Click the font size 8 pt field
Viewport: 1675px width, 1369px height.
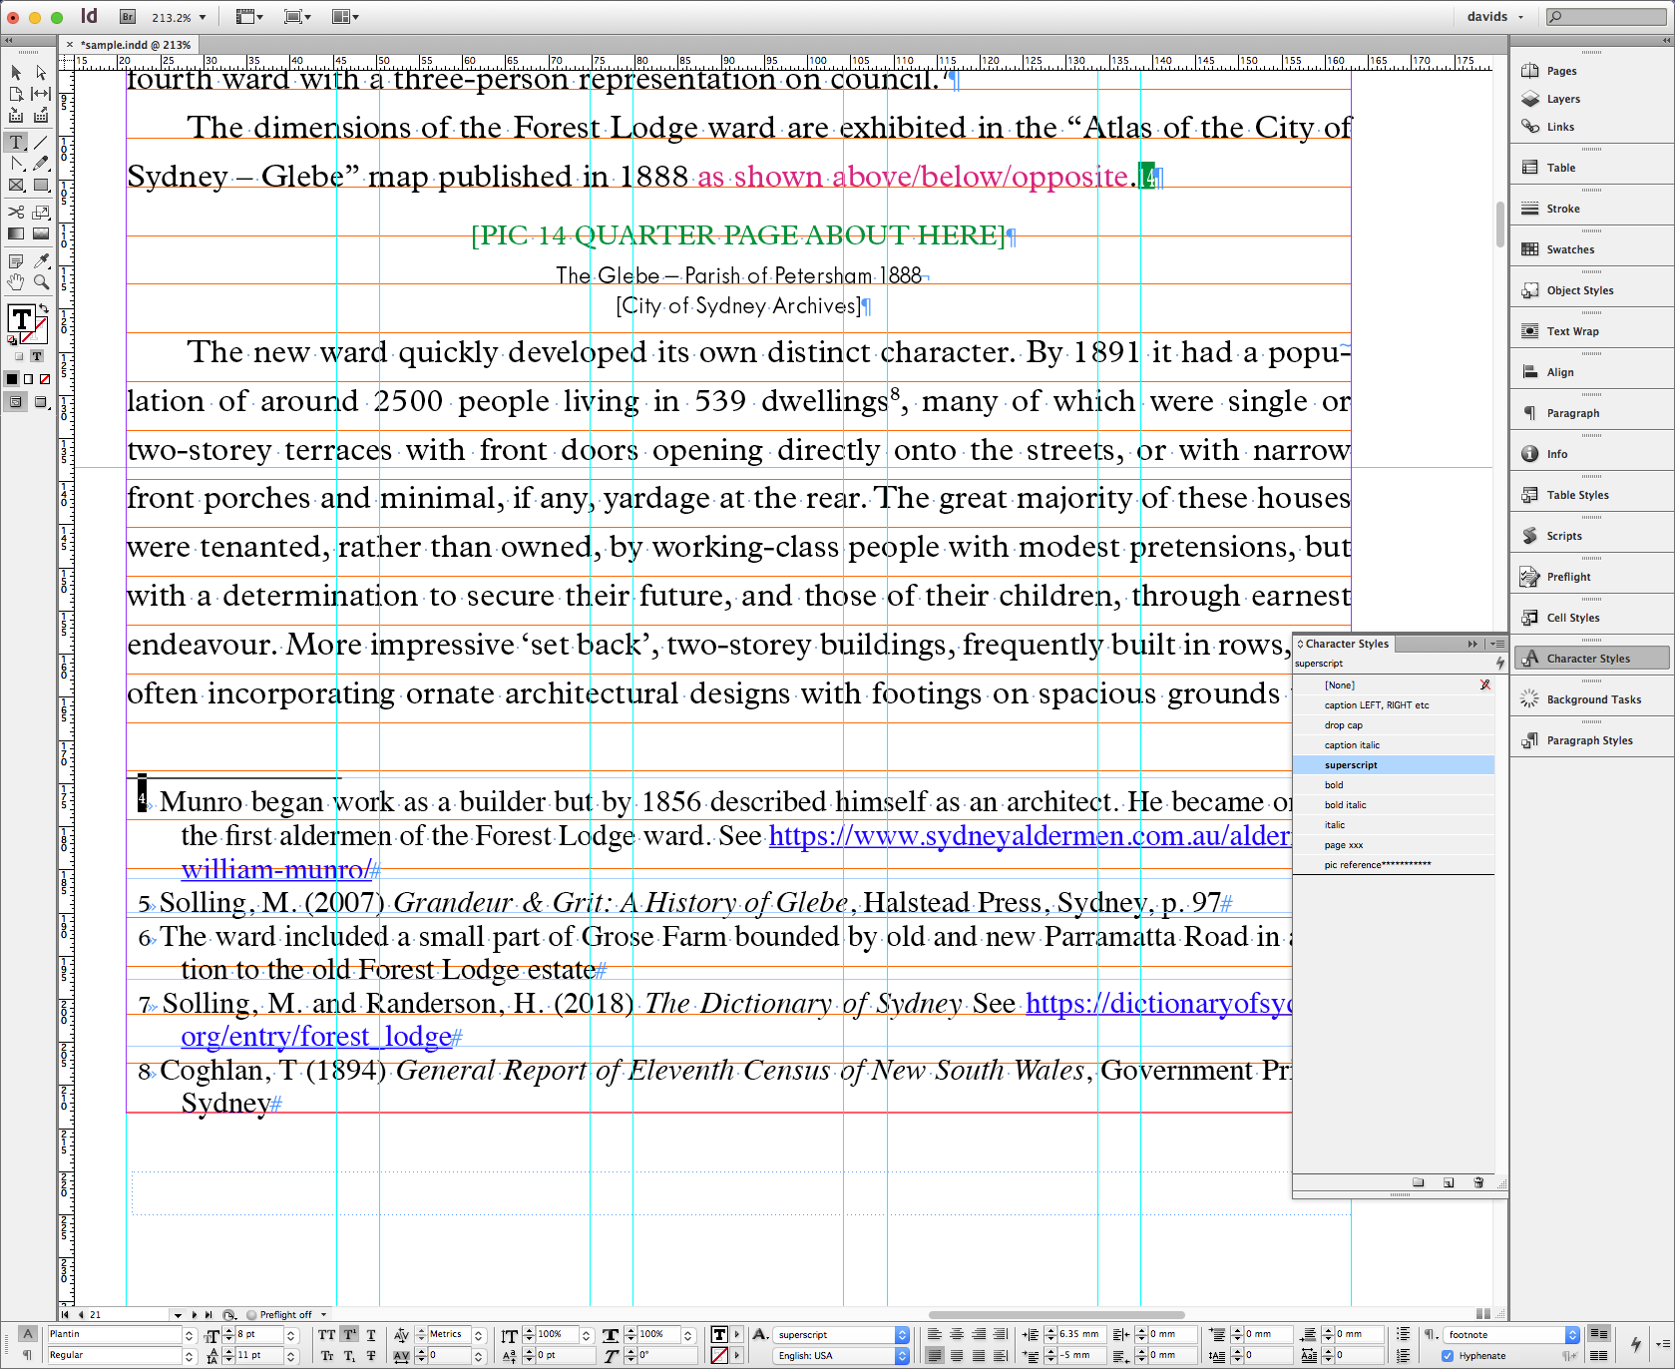[258, 1335]
